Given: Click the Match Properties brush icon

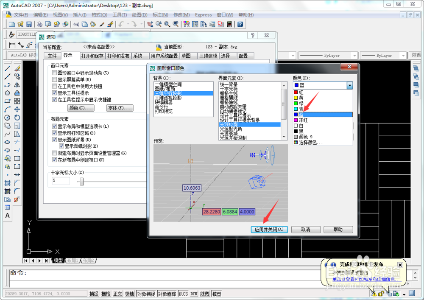Looking at the screenshot, I should [102, 24].
